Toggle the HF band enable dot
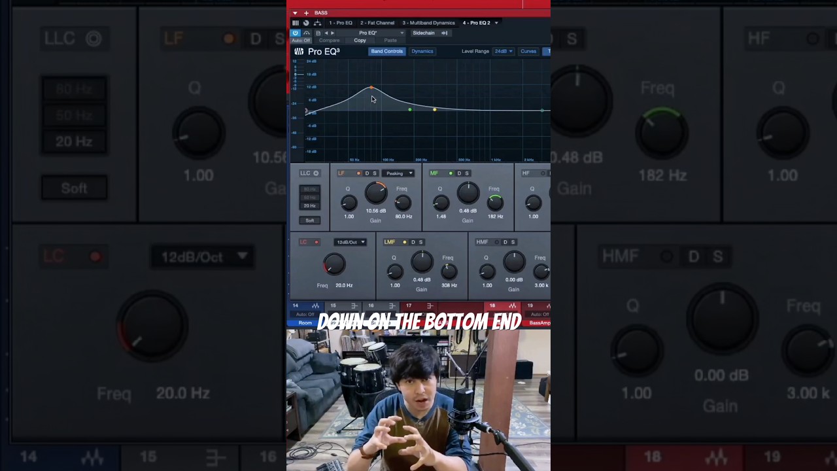Screen dimensions: 837x471 click(x=543, y=173)
